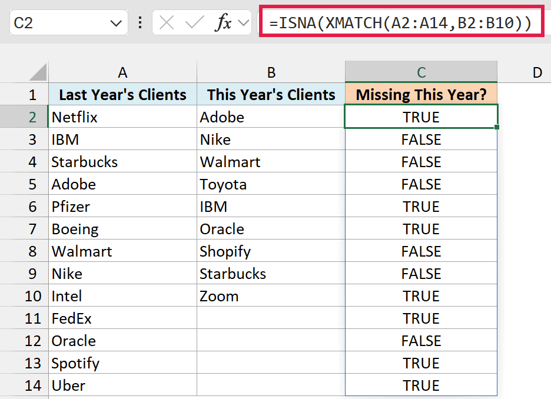Viewport: 551px width, 399px height.
Task: Select the Intel cell
Action: click(x=122, y=296)
